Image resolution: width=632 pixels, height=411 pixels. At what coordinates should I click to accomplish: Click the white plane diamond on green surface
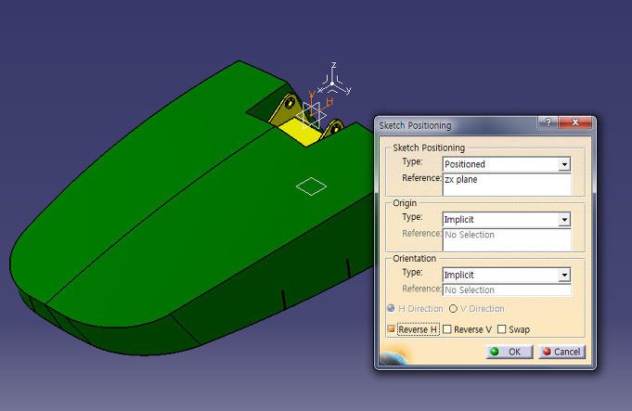click(311, 186)
